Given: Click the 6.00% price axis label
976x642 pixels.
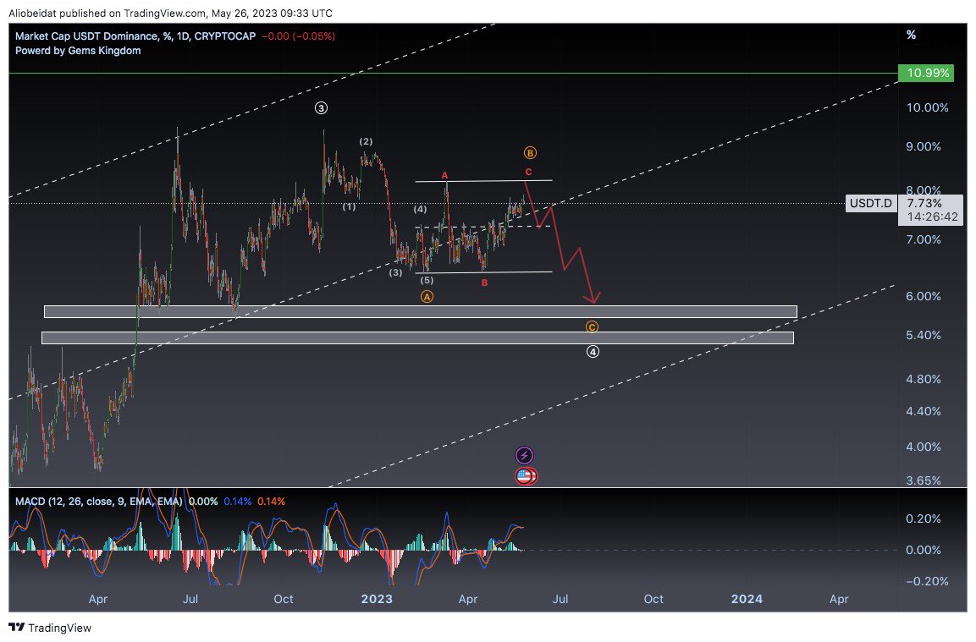Looking at the screenshot, I should tap(924, 296).
